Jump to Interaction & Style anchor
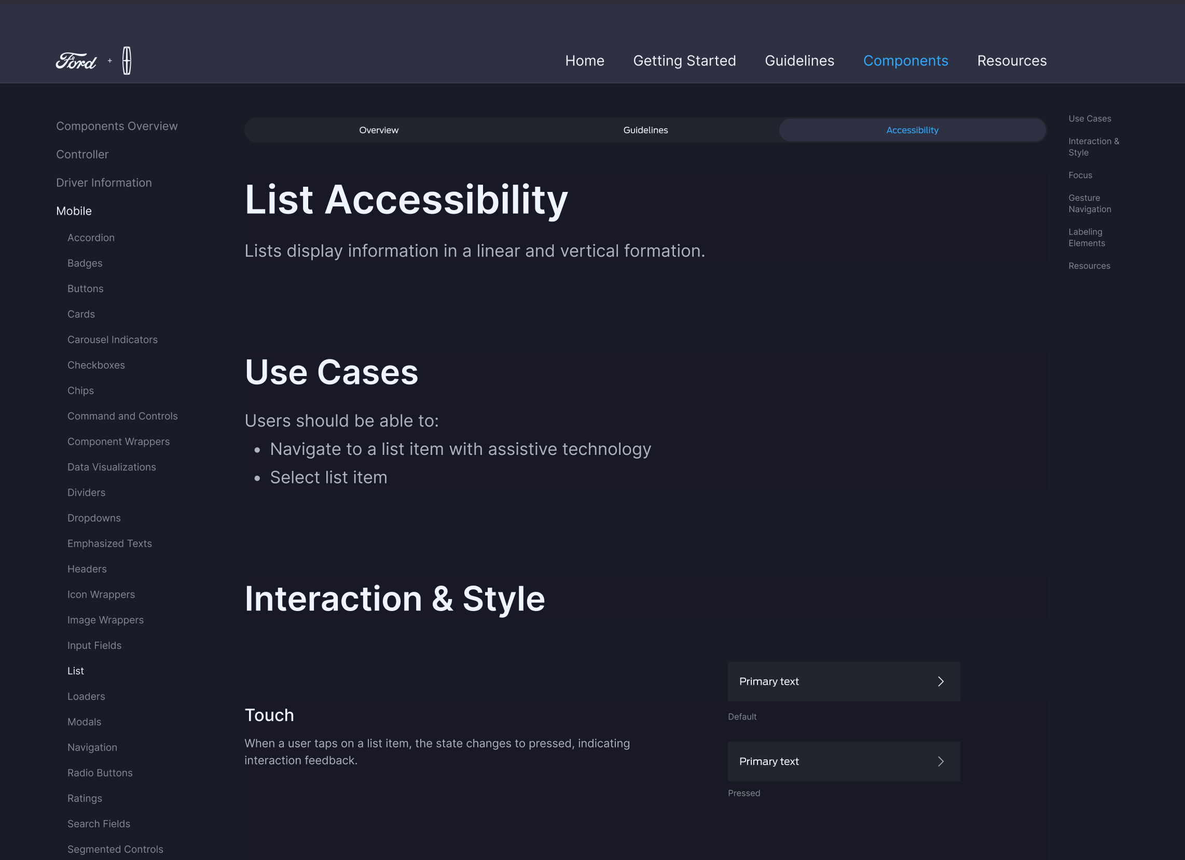1185x860 pixels. click(1093, 147)
